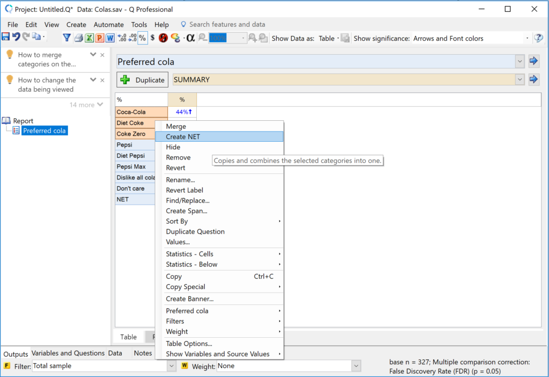The width and height of the screenshot is (549, 377).
Task: Switch to the Notes tab
Action: point(143,353)
